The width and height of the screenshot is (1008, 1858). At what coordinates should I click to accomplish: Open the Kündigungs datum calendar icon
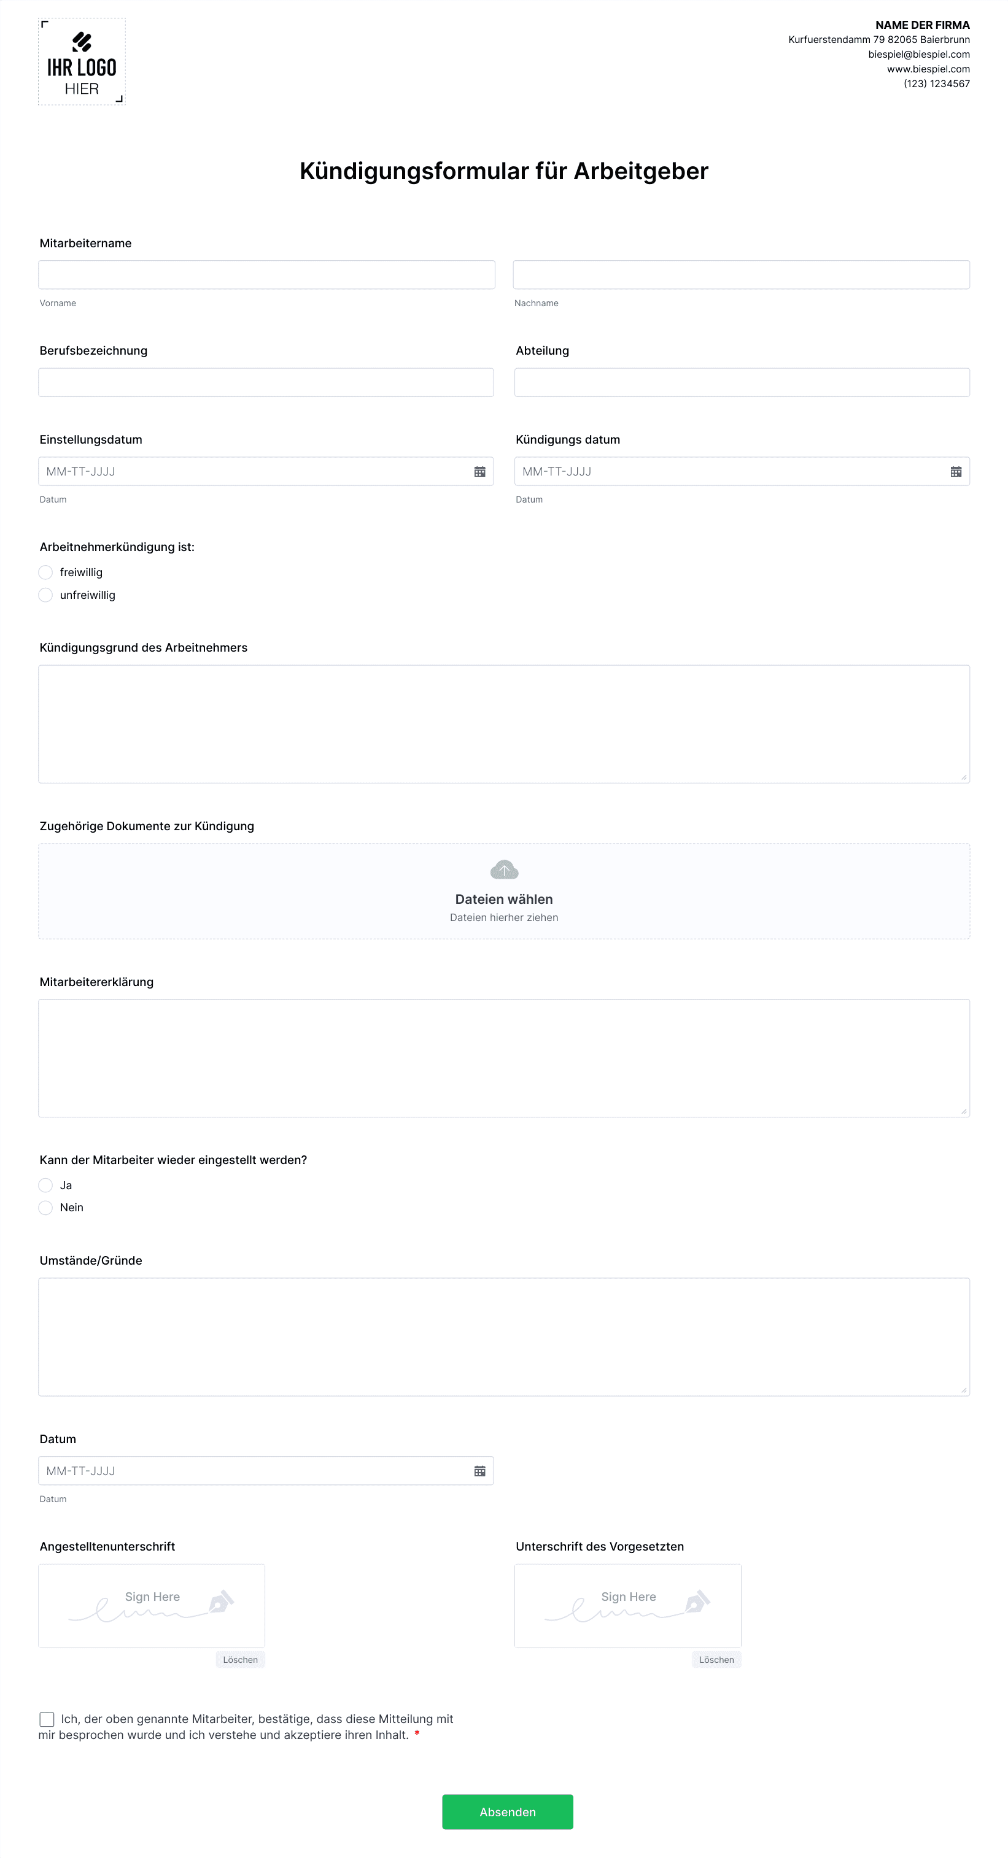click(x=955, y=472)
